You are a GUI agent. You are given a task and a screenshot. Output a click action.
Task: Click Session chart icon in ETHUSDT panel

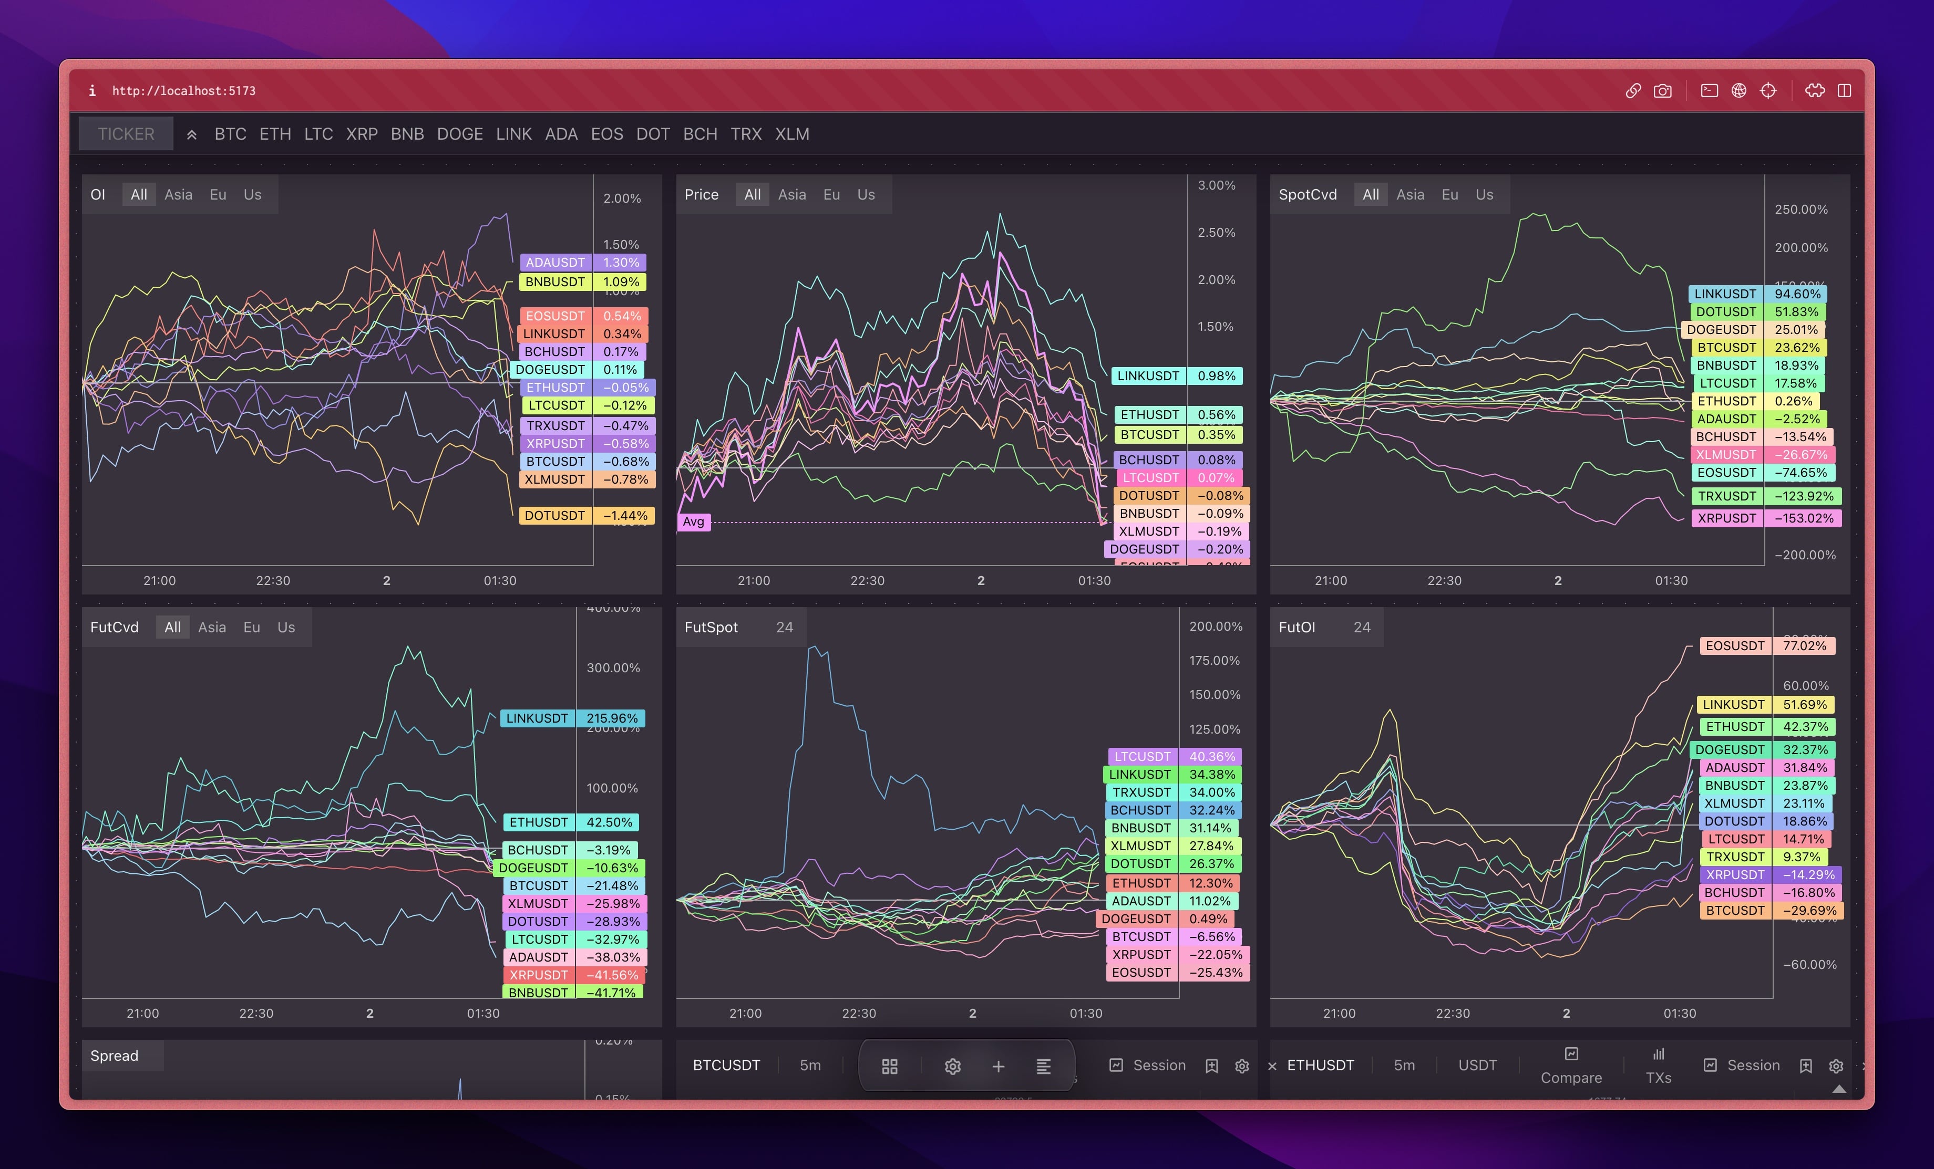pos(1710,1064)
